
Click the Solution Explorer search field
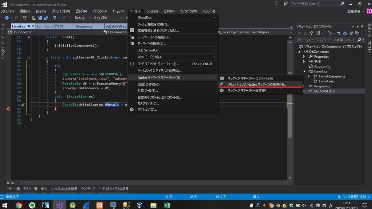[327, 40]
